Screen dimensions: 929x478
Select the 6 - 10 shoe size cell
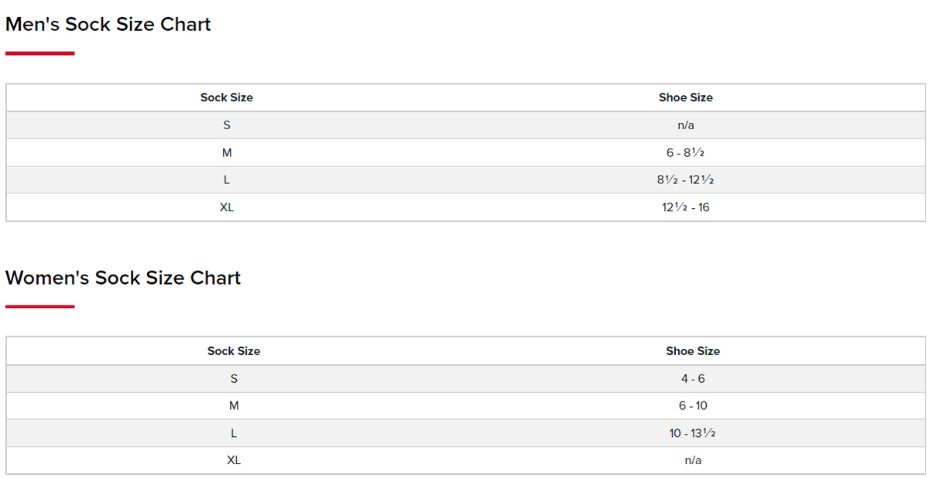(693, 406)
